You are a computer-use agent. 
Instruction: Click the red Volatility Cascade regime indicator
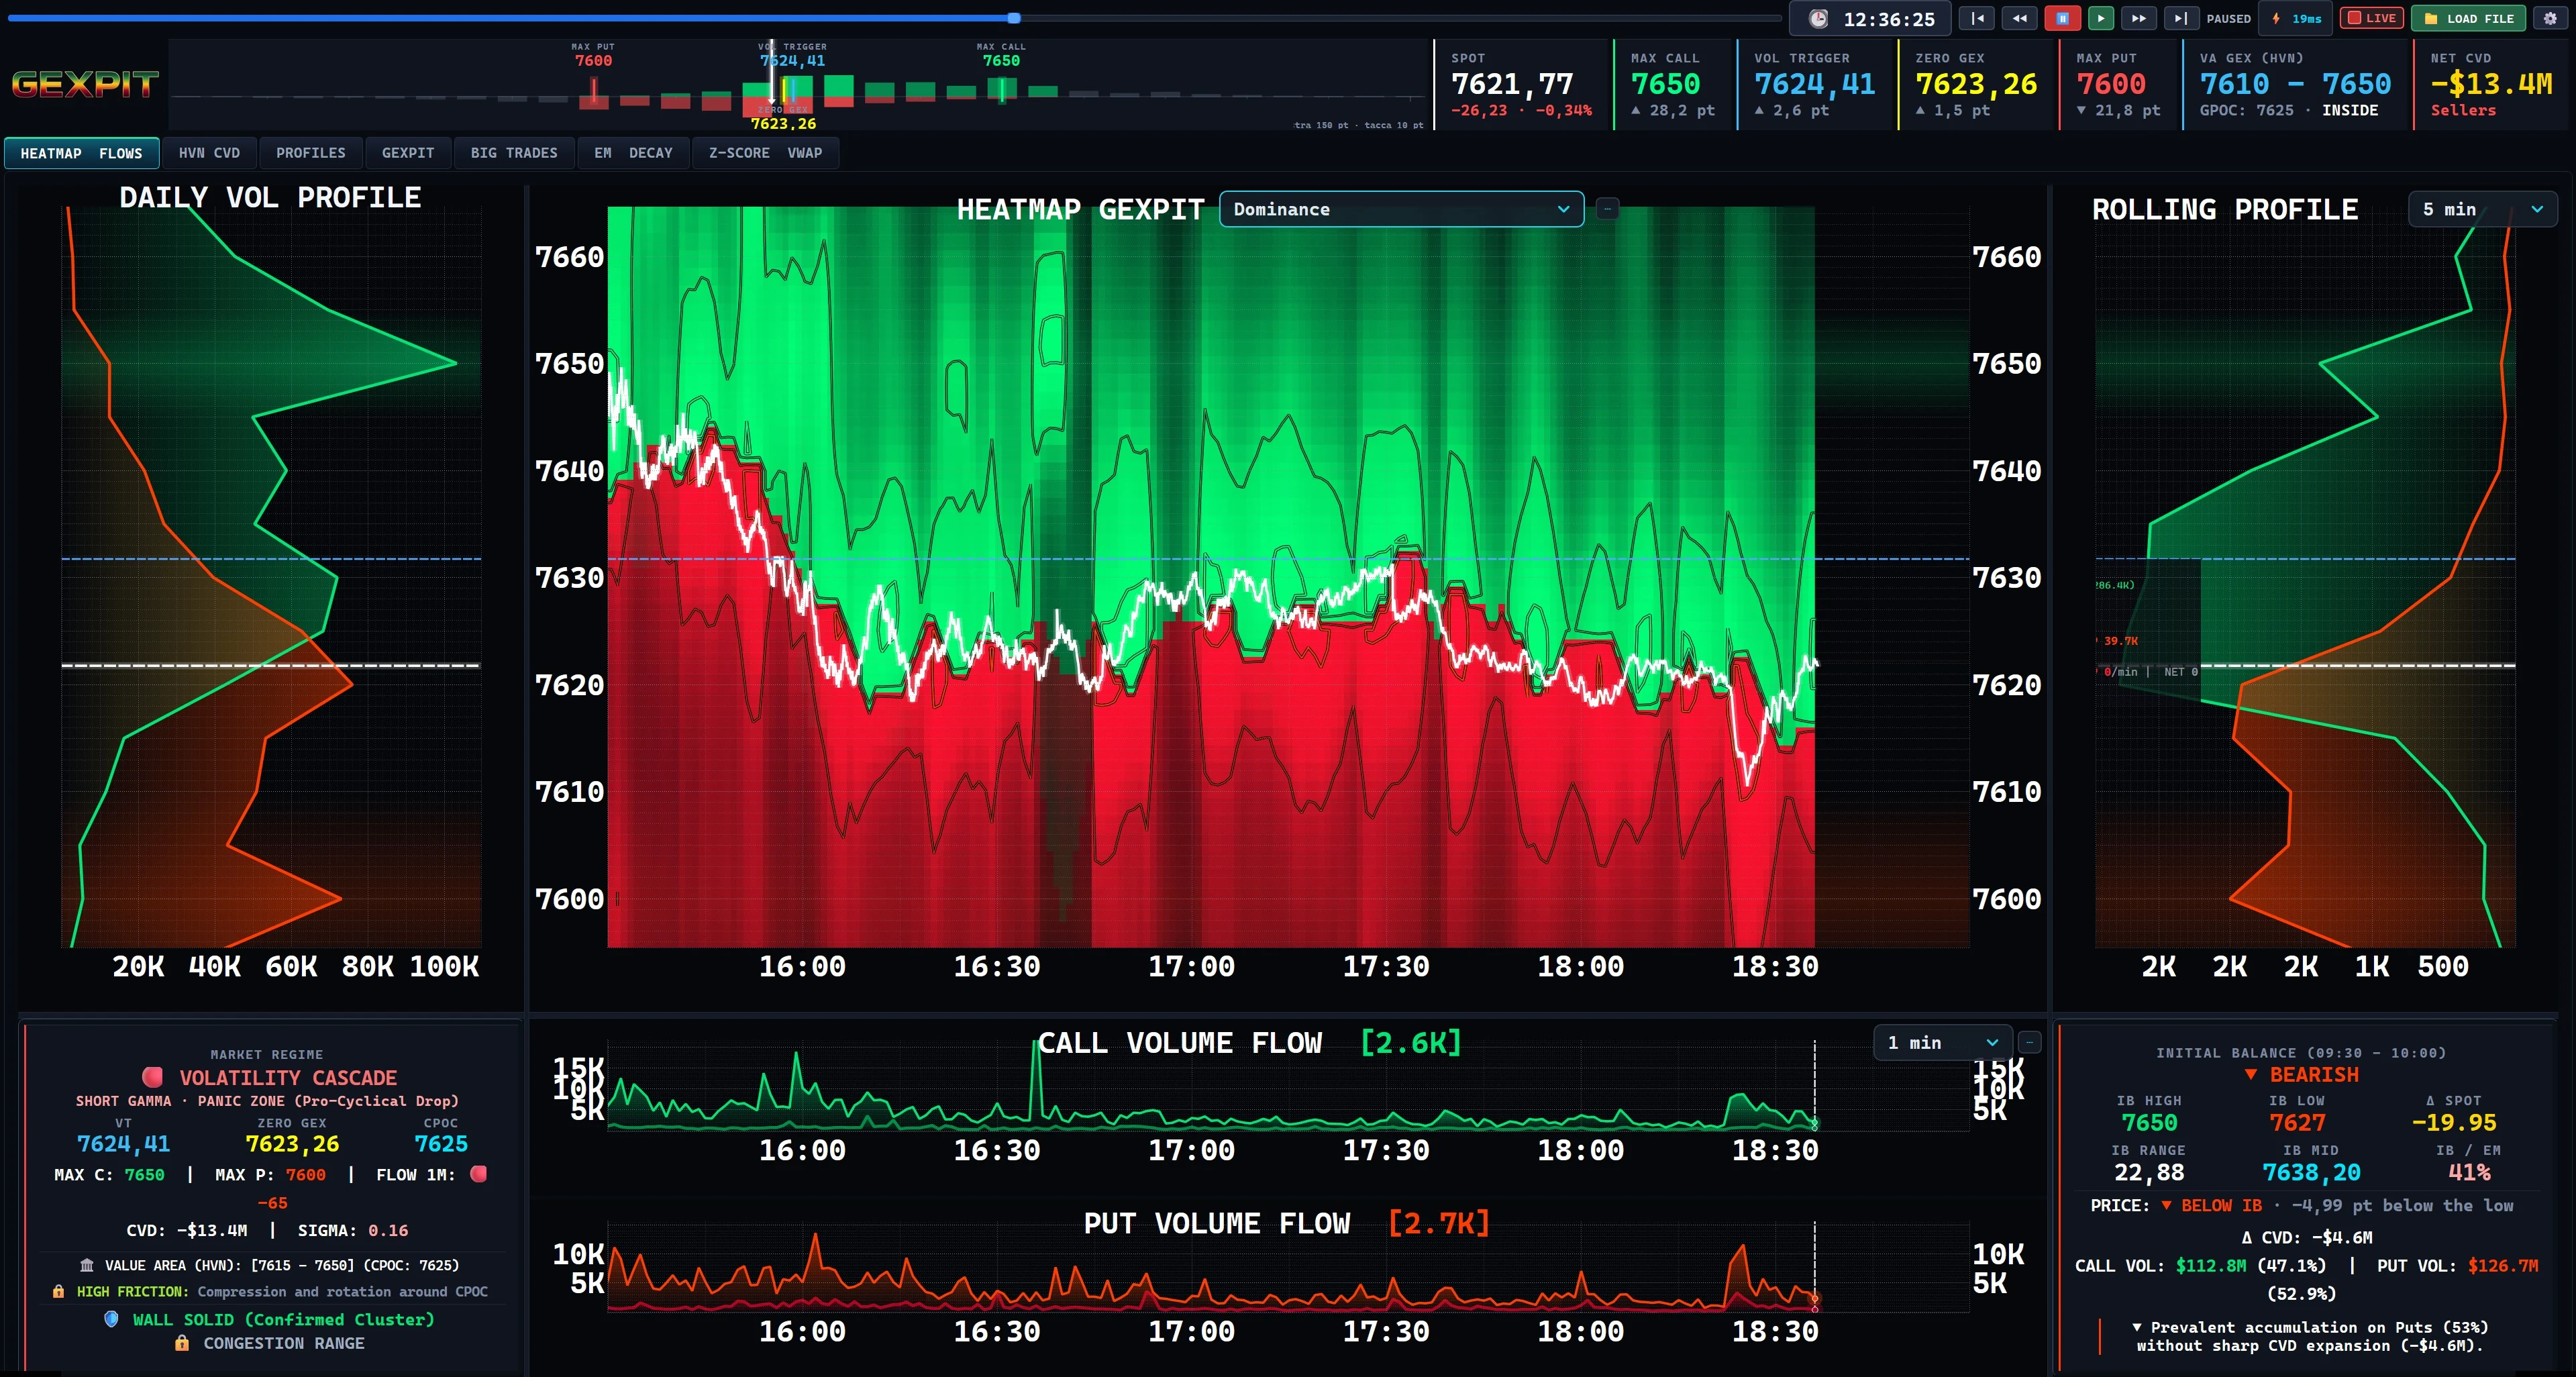tap(152, 1077)
